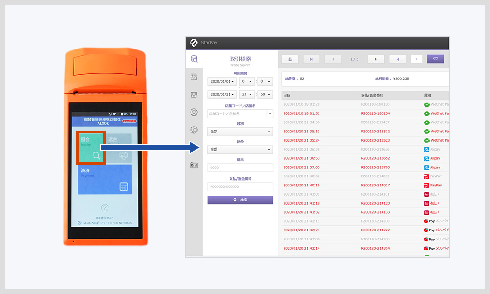The image size is (490, 294).
Task: Open the Trade Search database icon in sidebar
Action: pos(194,59)
